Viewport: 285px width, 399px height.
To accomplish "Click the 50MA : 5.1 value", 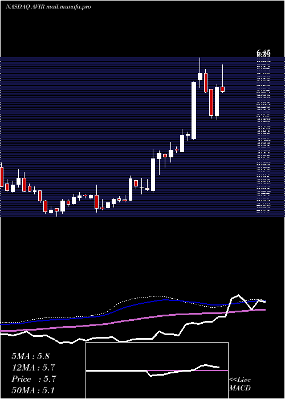I will point(33,390).
